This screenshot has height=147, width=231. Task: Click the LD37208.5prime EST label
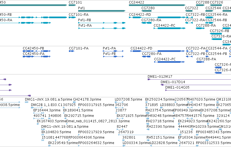point(128,99)
